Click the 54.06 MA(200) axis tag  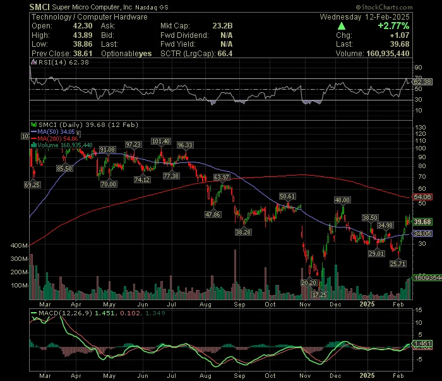[x=422, y=197]
